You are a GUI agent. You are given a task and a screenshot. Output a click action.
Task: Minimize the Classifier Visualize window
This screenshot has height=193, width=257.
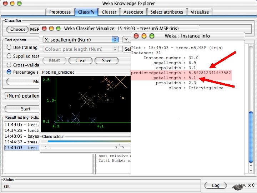[51, 28]
